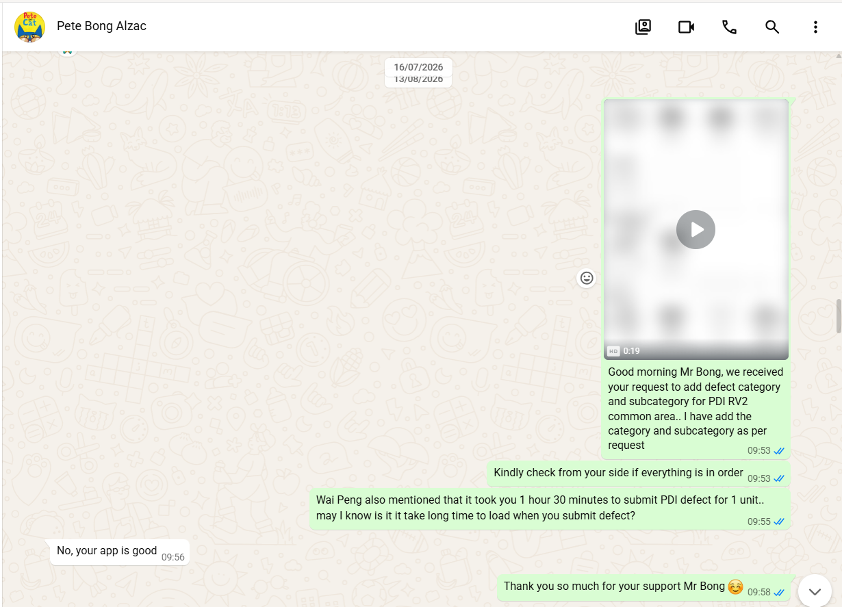The height and width of the screenshot is (607, 842).
Task: Click the HD badge on video
Action: pos(613,351)
